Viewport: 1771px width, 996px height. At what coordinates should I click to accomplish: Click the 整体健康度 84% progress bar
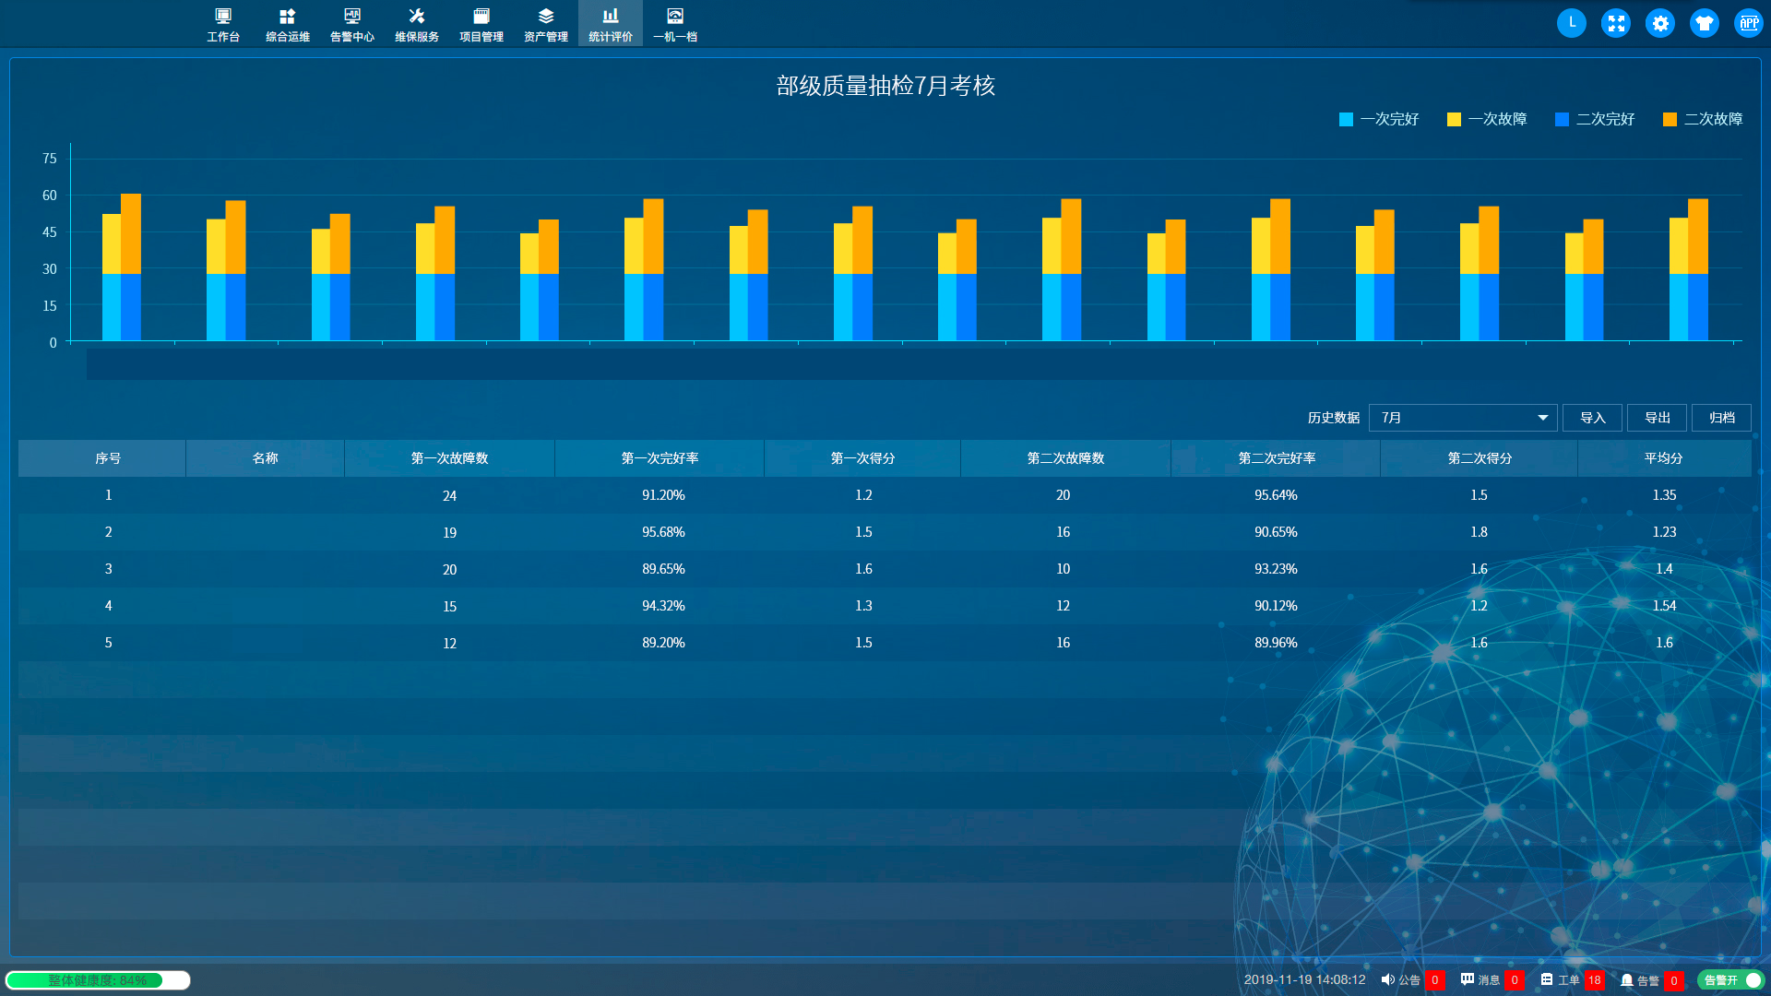98,980
